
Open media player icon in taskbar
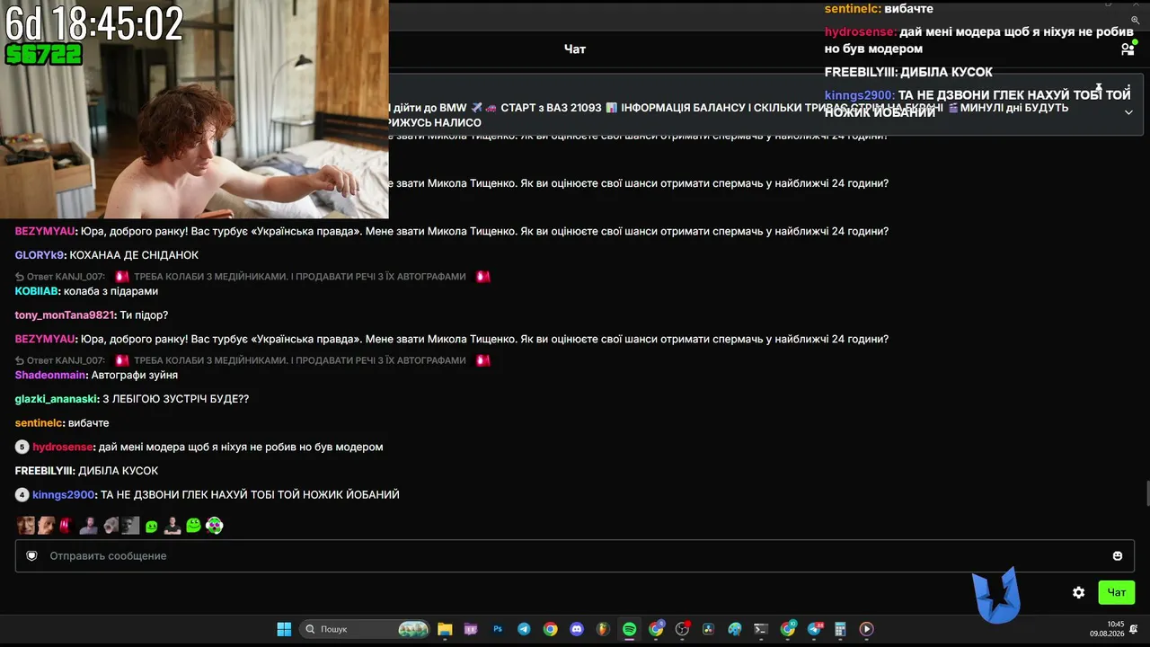point(867,629)
